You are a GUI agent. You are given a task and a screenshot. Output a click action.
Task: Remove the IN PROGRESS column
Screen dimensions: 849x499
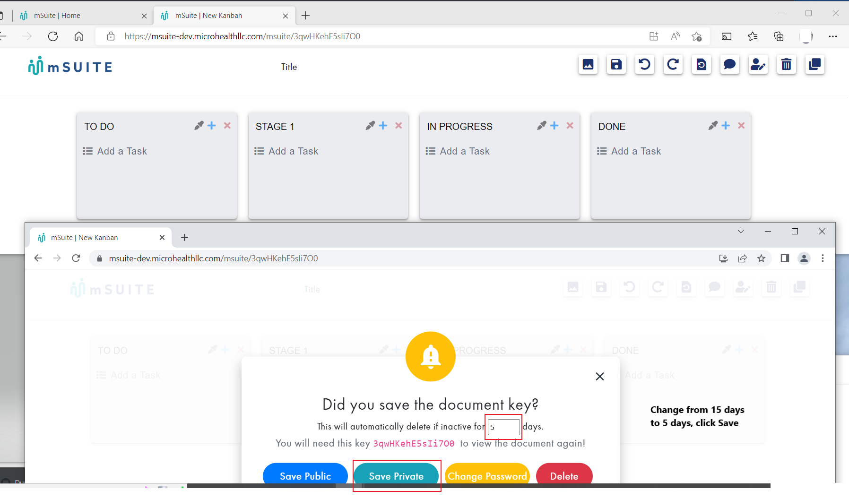coord(570,125)
